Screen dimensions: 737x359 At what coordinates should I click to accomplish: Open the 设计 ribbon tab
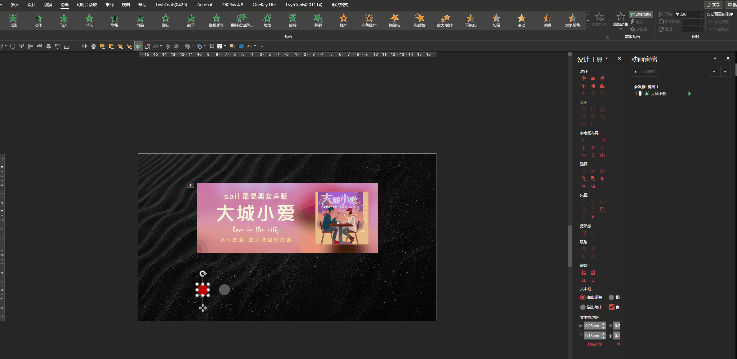[31, 5]
